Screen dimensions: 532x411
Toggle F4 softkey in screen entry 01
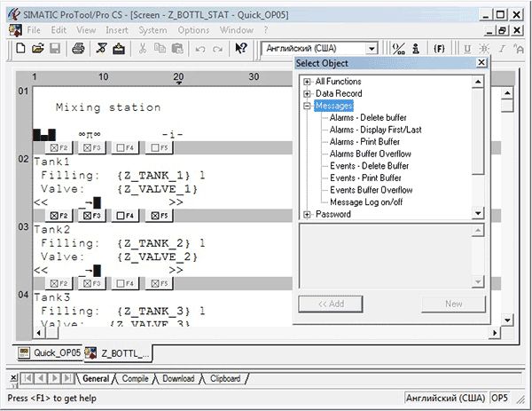click(125, 147)
